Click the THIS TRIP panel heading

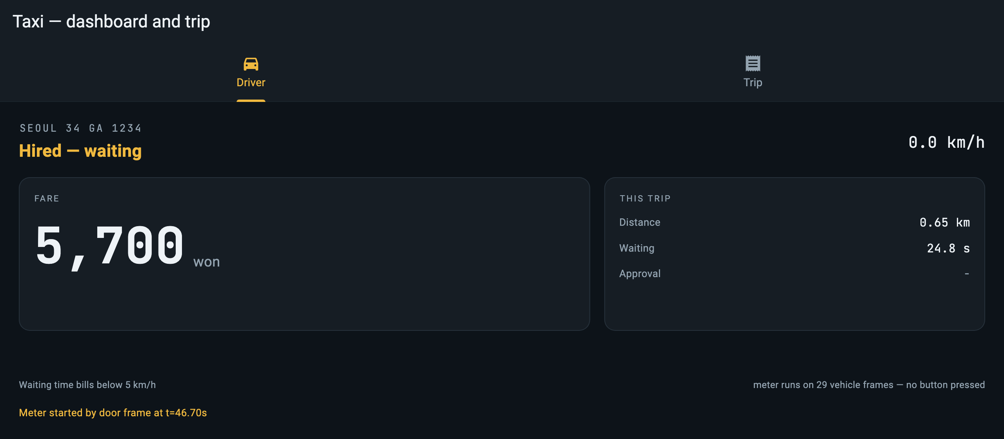point(645,198)
